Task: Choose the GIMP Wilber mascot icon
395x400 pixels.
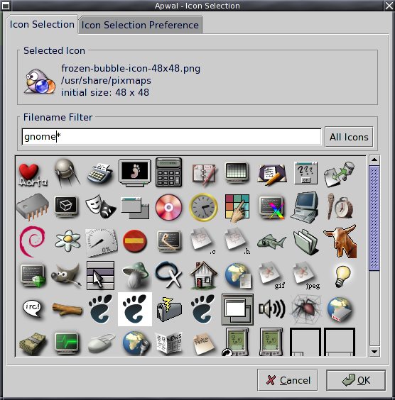Action: coord(67,275)
